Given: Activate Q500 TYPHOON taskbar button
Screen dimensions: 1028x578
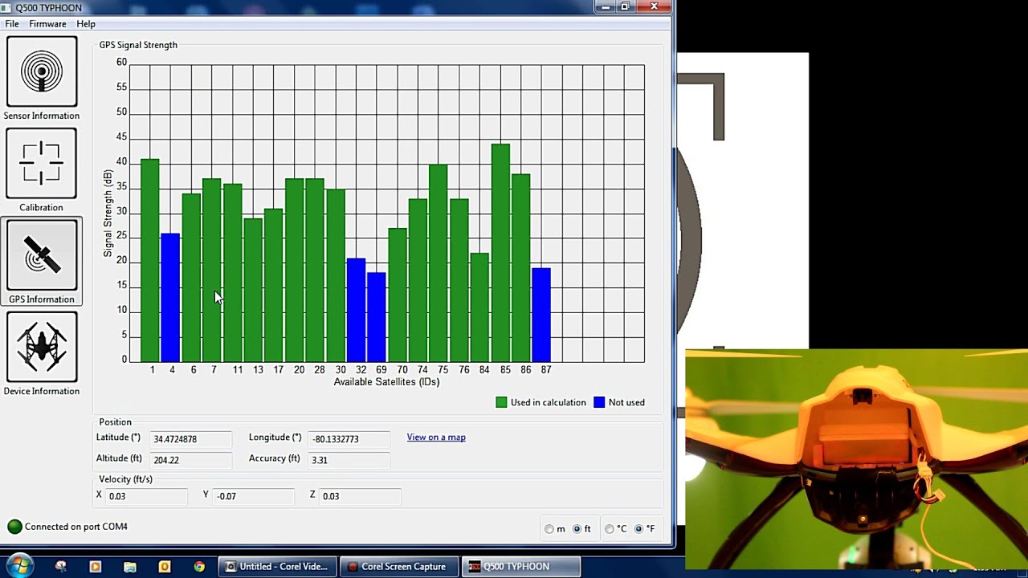Looking at the screenshot, I should 521,566.
